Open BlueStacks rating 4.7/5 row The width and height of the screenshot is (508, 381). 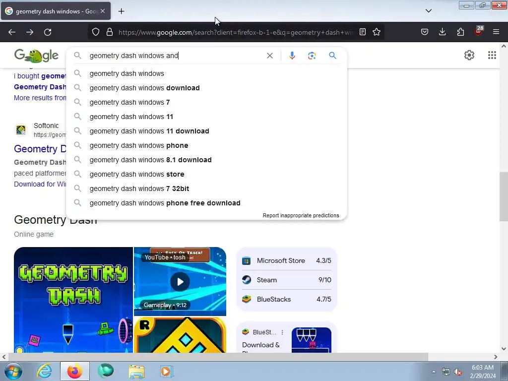pos(287,299)
